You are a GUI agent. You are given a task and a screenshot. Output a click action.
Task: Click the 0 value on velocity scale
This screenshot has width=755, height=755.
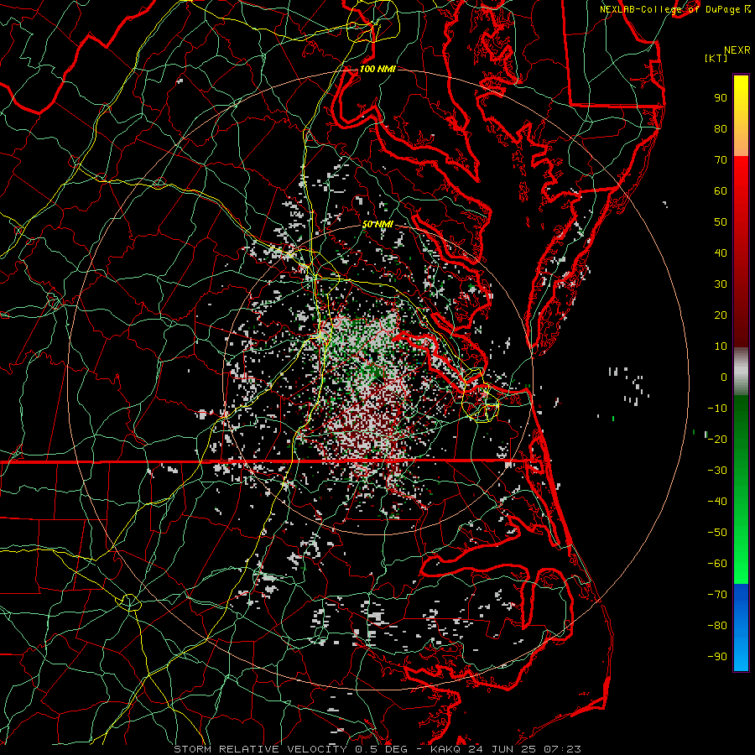(724, 377)
